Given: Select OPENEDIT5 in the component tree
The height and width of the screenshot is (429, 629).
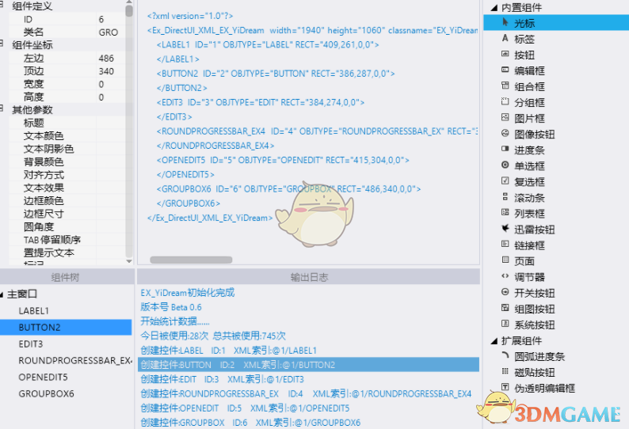Looking at the screenshot, I should pos(43,377).
